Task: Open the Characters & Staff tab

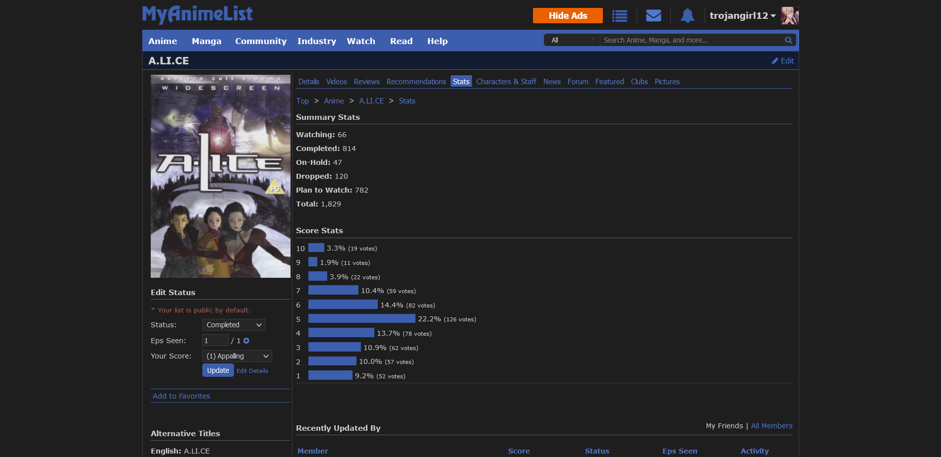Action: (506, 82)
